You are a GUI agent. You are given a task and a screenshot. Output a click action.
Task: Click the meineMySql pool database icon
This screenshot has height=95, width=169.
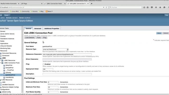click(x=4, y=77)
